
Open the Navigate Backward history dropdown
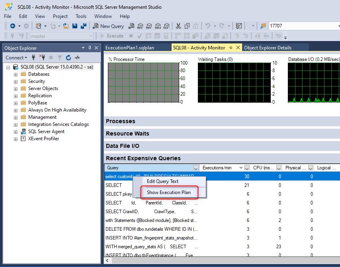tap(19, 26)
